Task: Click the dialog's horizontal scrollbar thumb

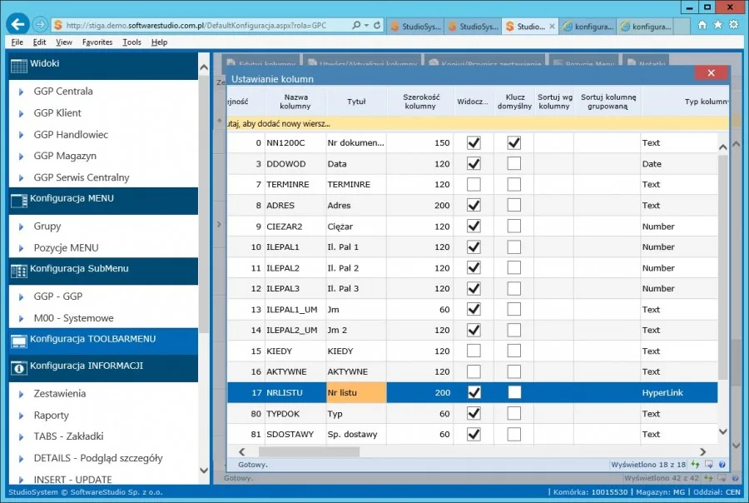Action: point(309,452)
